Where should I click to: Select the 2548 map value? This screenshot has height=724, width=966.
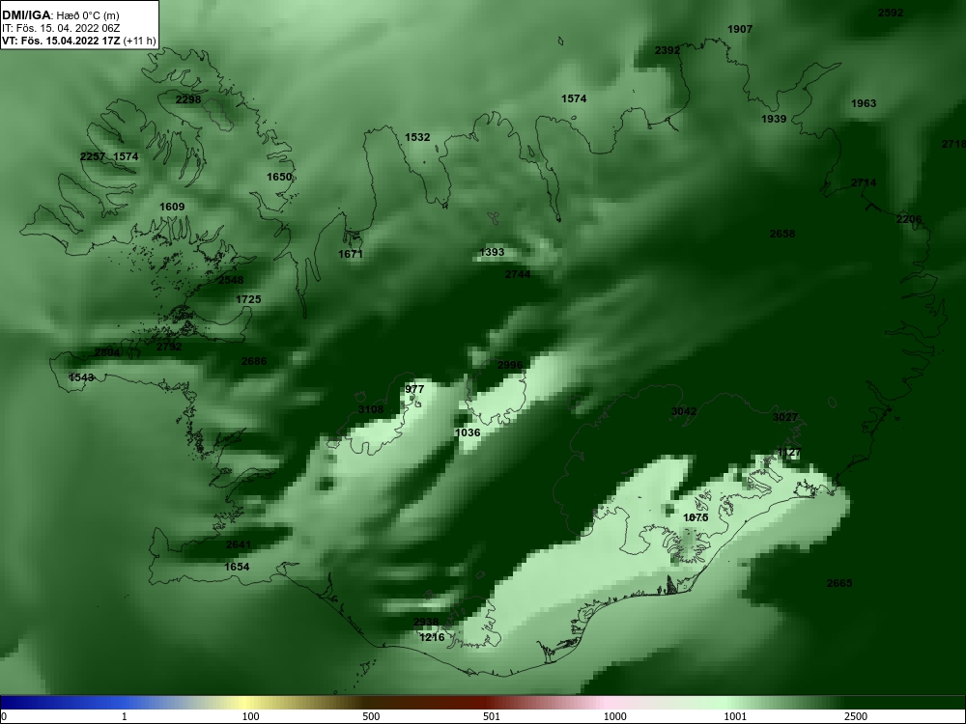click(x=231, y=280)
